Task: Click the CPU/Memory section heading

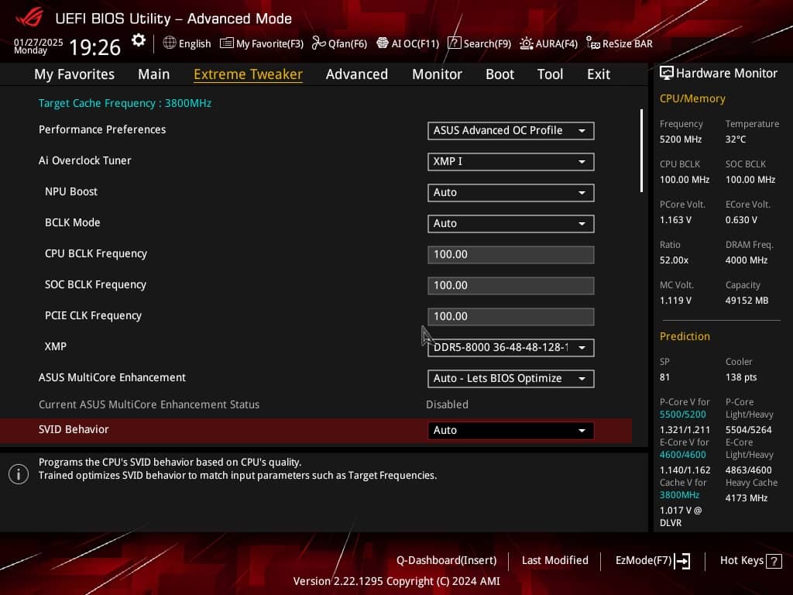Action: point(692,98)
